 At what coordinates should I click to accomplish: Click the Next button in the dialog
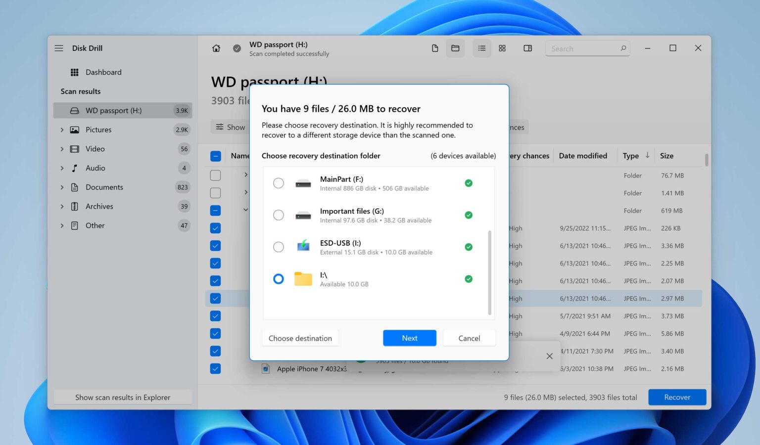(409, 338)
